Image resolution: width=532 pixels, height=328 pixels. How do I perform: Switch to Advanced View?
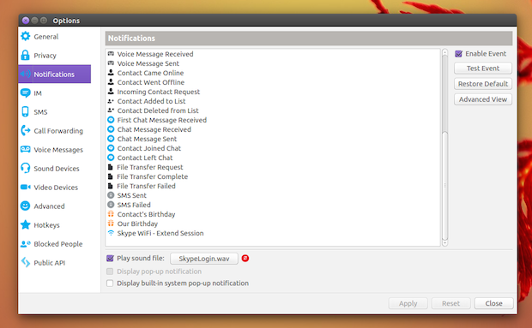[483, 99]
